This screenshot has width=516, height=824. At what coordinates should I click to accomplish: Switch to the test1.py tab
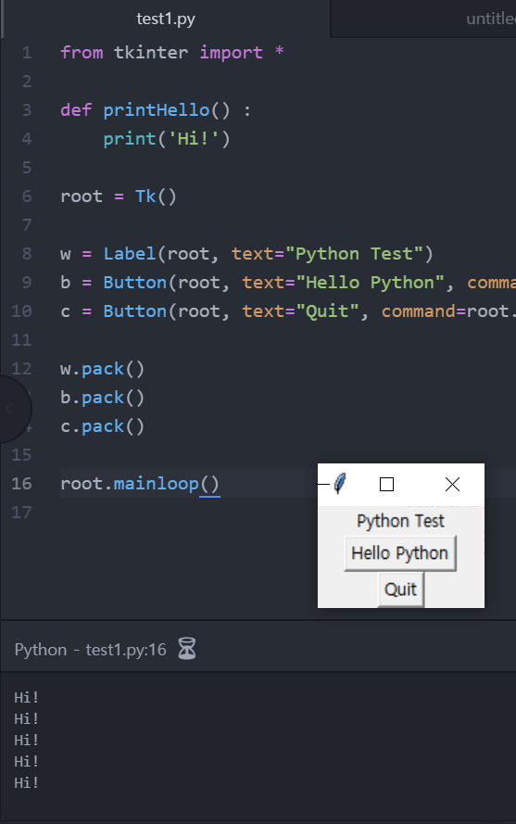click(x=166, y=19)
